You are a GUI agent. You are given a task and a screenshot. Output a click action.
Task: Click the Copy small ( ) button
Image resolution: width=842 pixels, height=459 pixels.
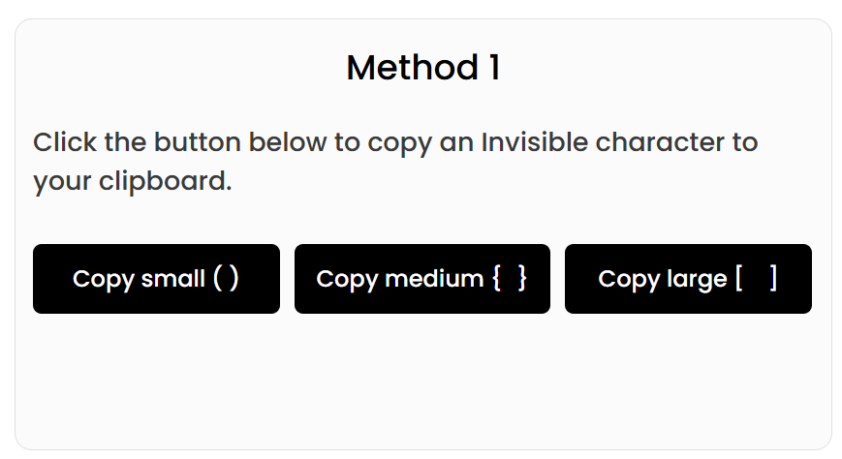tap(156, 279)
